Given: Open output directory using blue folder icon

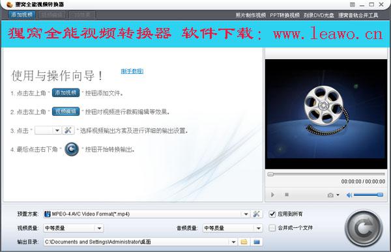Looking at the screenshot, I should pos(257,242).
